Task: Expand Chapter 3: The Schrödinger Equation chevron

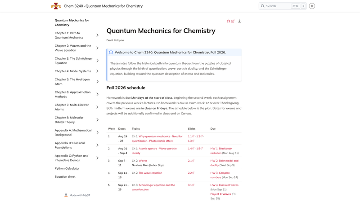Action: point(97,61)
